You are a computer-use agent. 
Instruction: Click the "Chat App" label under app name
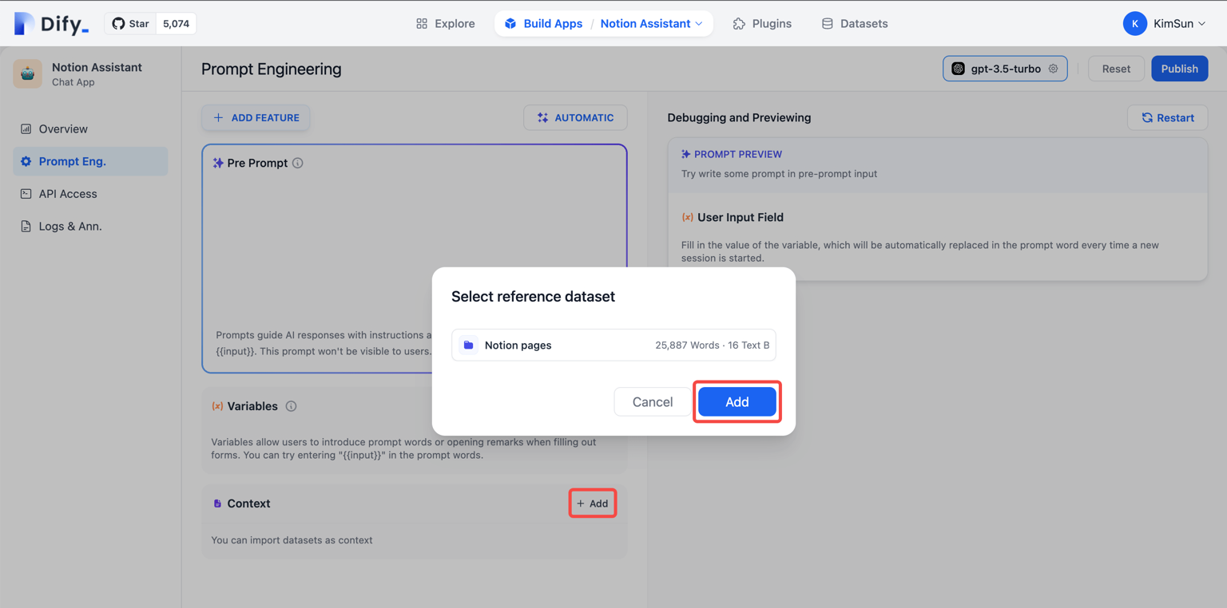[x=73, y=82]
